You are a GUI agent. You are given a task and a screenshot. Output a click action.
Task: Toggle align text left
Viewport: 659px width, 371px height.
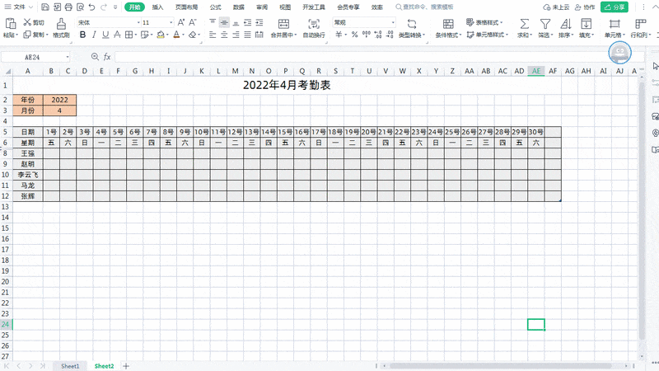point(213,35)
